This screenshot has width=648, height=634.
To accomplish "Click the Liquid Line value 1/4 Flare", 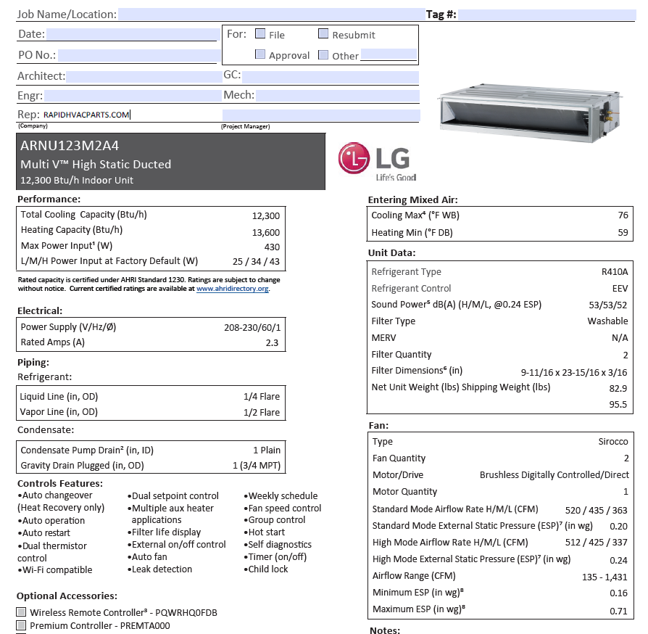I will [261, 396].
